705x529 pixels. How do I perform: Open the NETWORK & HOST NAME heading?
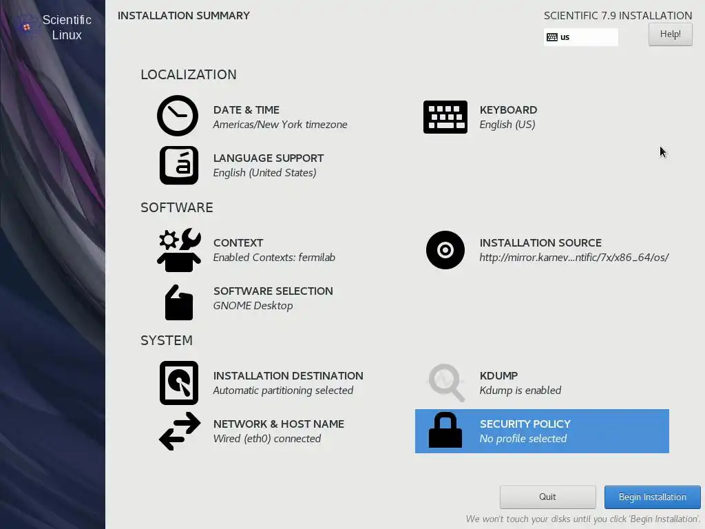[x=279, y=424]
